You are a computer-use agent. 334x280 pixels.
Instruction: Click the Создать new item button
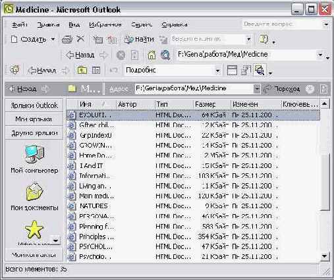[x=28, y=40]
